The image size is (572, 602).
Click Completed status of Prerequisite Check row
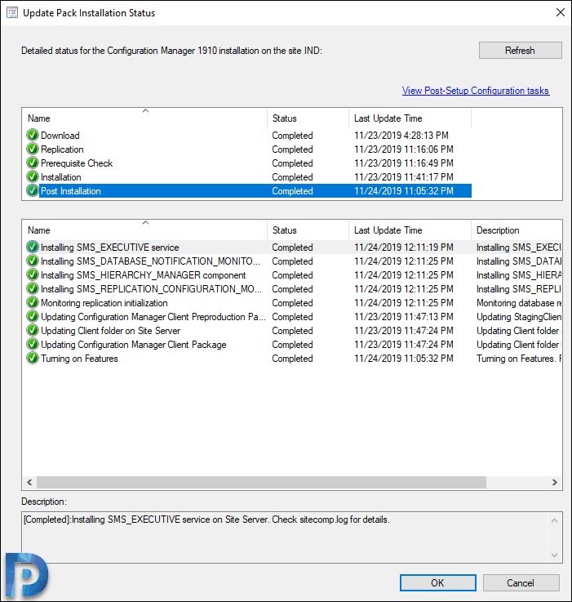[292, 163]
